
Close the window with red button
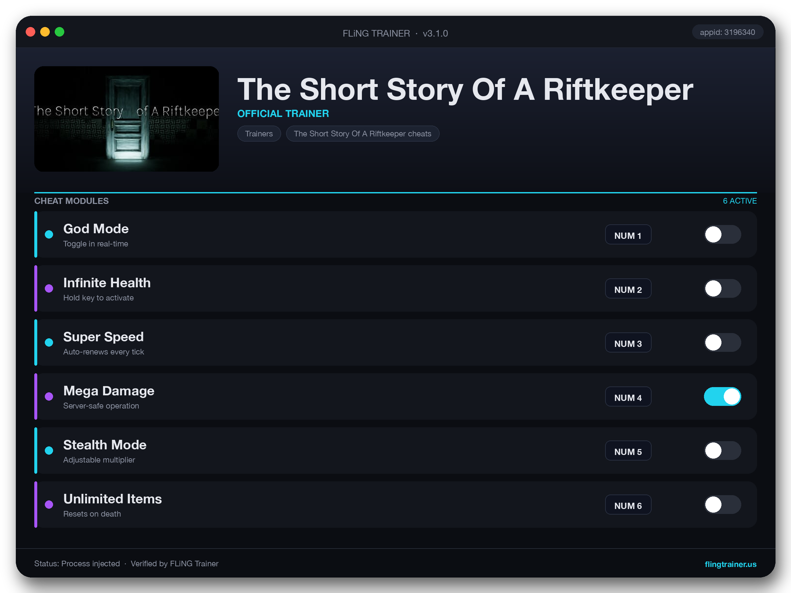click(30, 32)
